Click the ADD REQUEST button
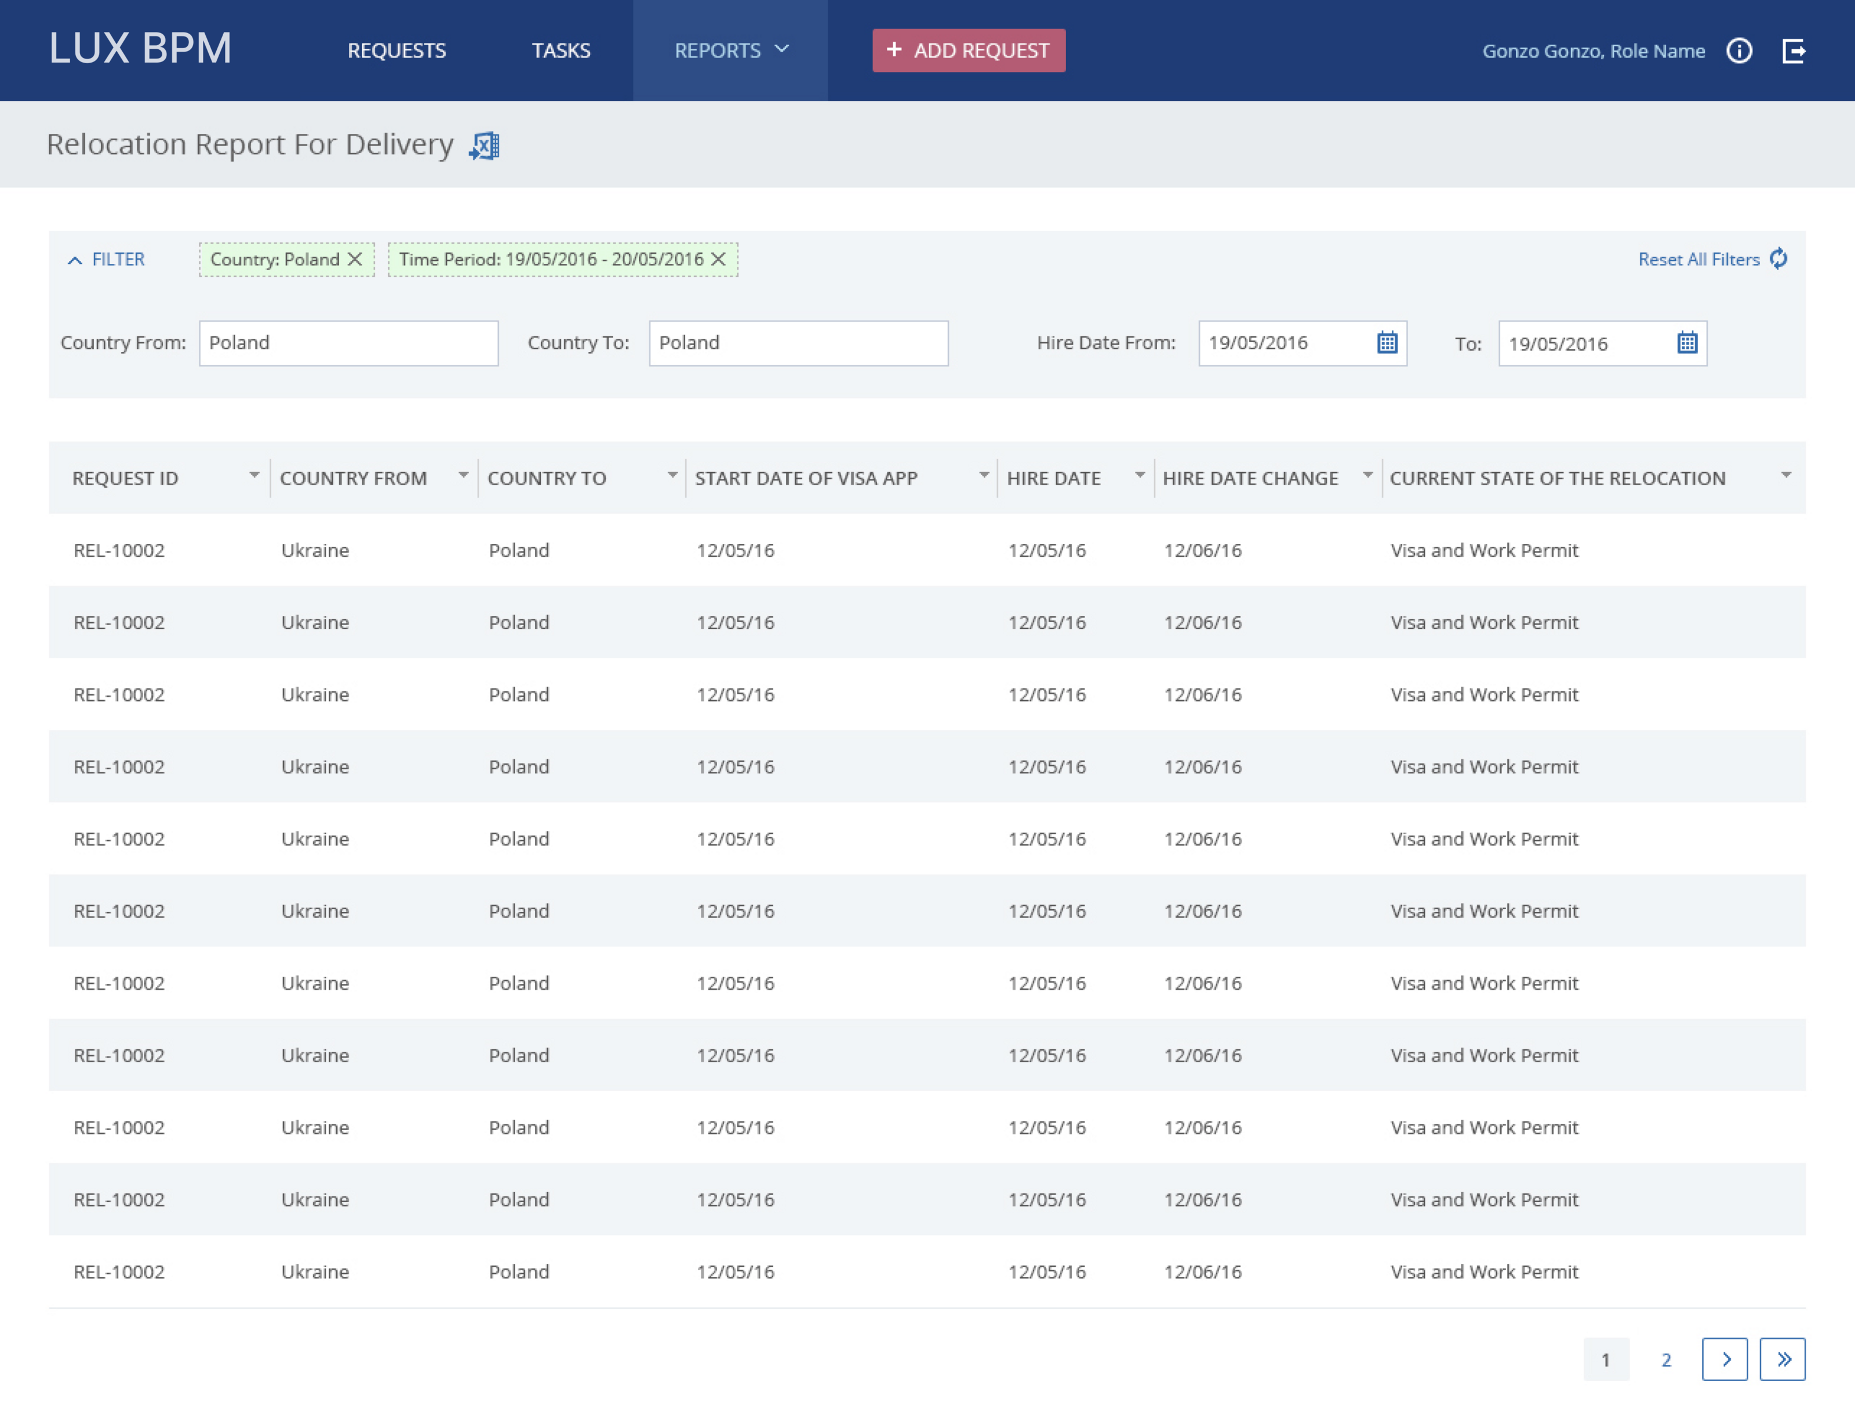 point(969,50)
